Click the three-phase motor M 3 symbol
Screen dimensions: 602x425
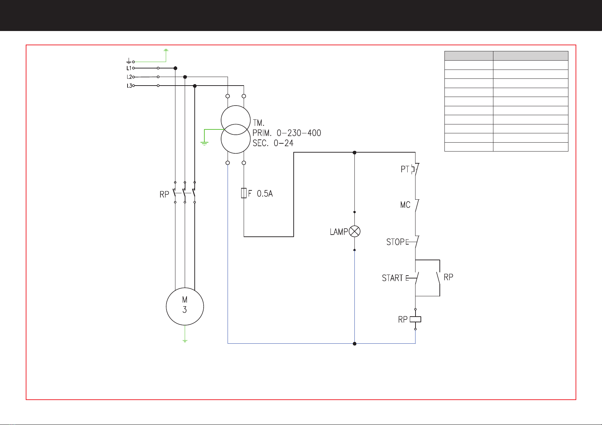point(185,306)
